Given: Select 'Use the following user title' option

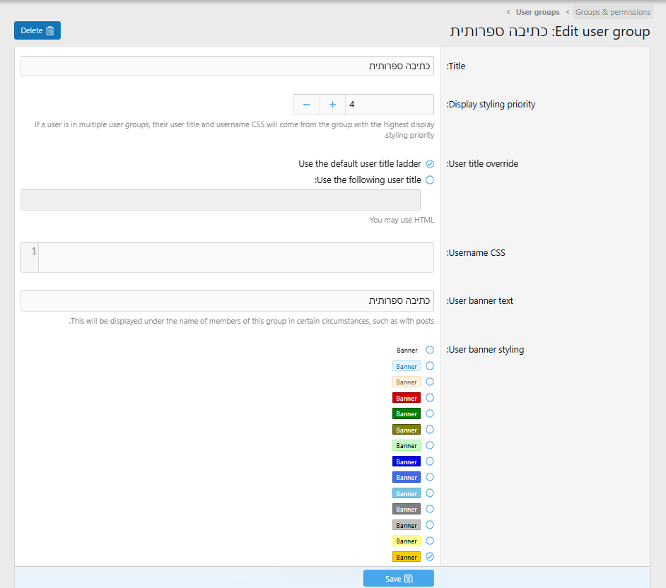Looking at the screenshot, I should [x=430, y=180].
